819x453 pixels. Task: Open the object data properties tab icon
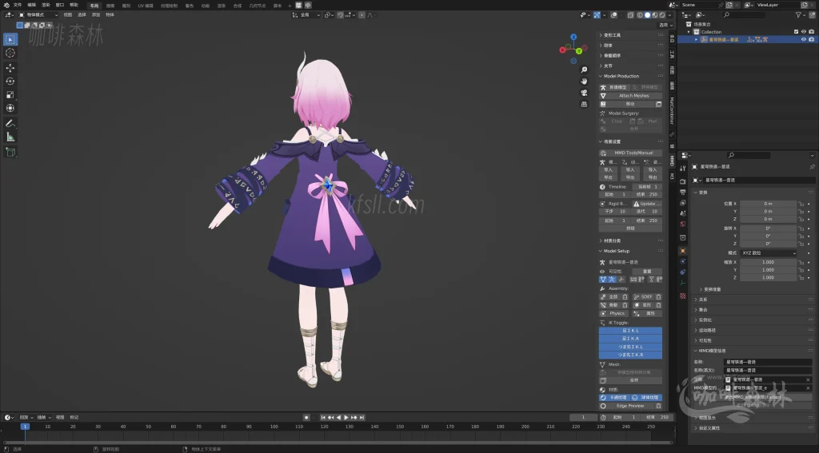(683, 282)
